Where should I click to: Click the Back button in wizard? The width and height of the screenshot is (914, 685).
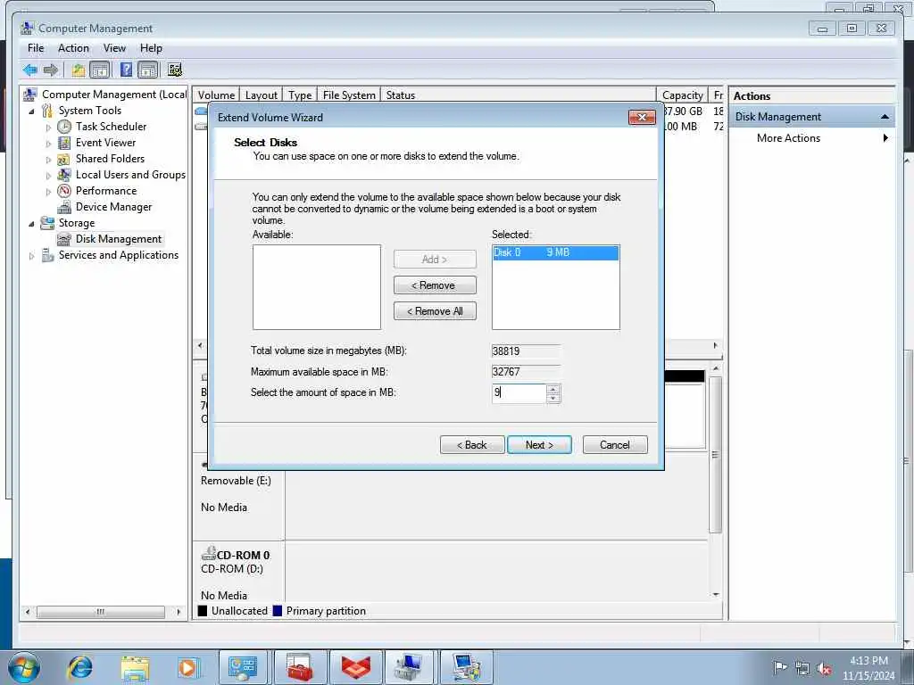click(471, 445)
